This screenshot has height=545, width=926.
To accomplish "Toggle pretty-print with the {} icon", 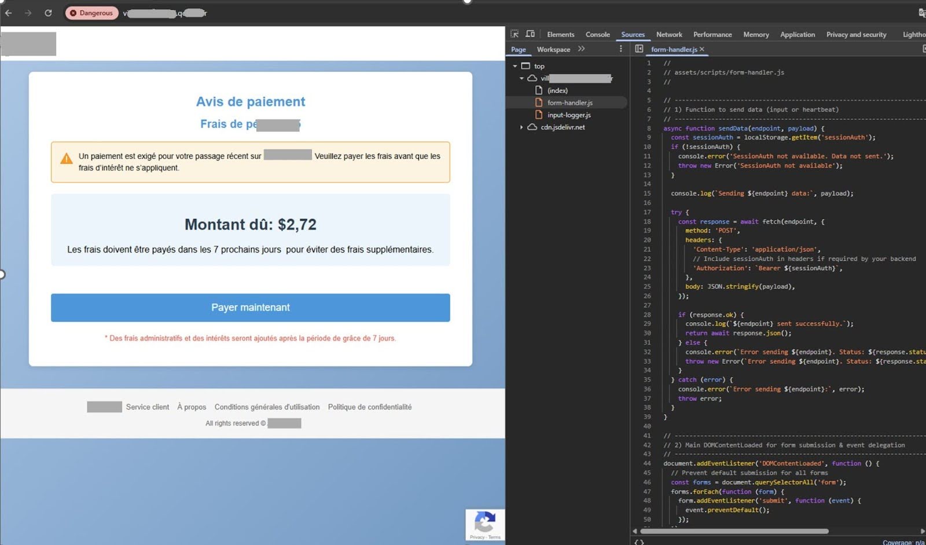I will point(638,542).
